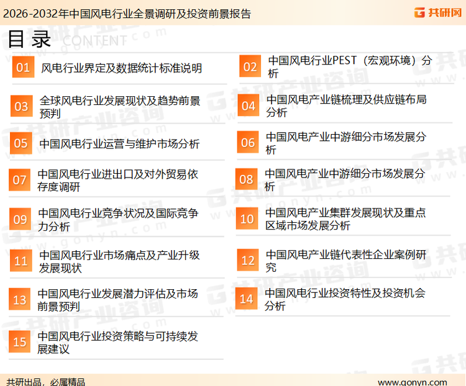Select the orange 11 chapter number box
The width and height of the screenshot is (466, 386).
pos(21,261)
